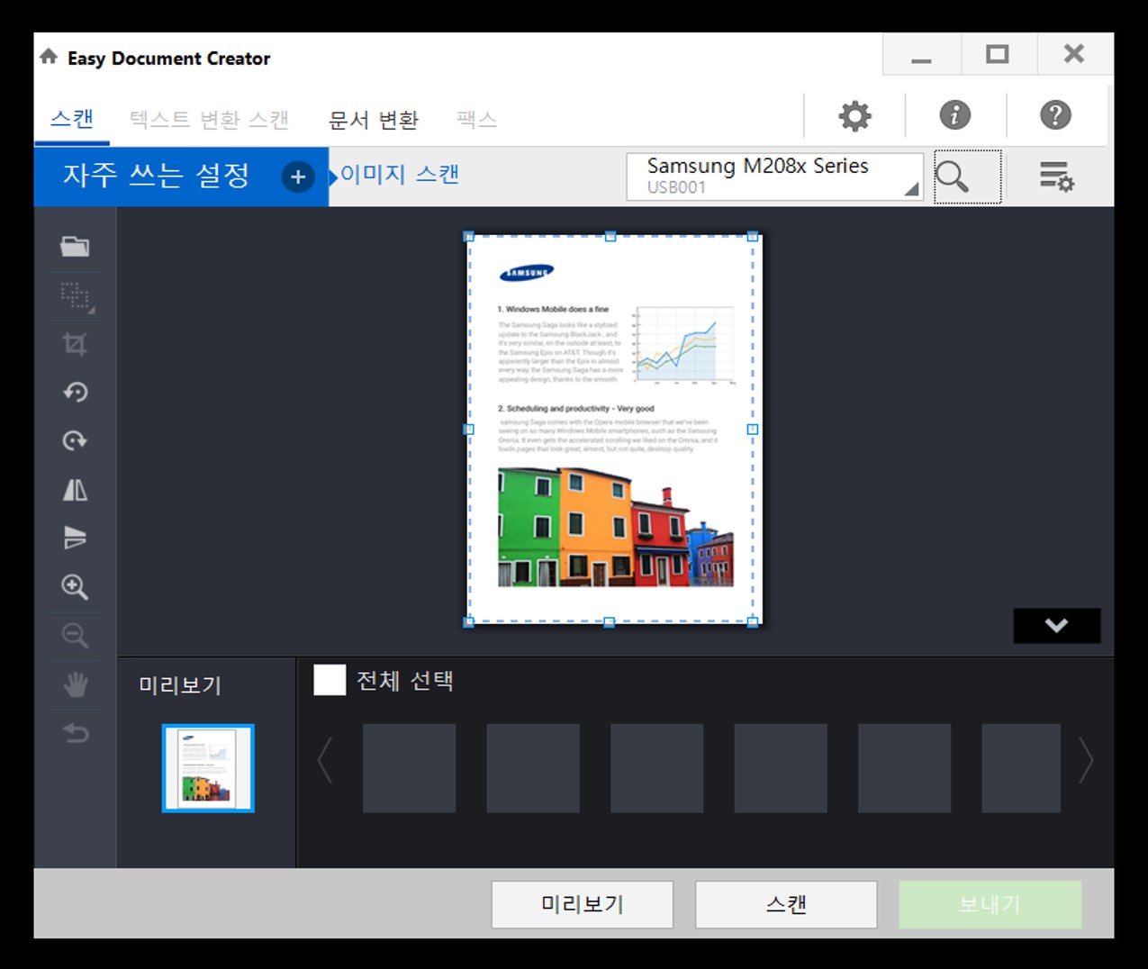Click the home icon beside Easy Document Creator
1148x969 pixels.
point(49,57)
